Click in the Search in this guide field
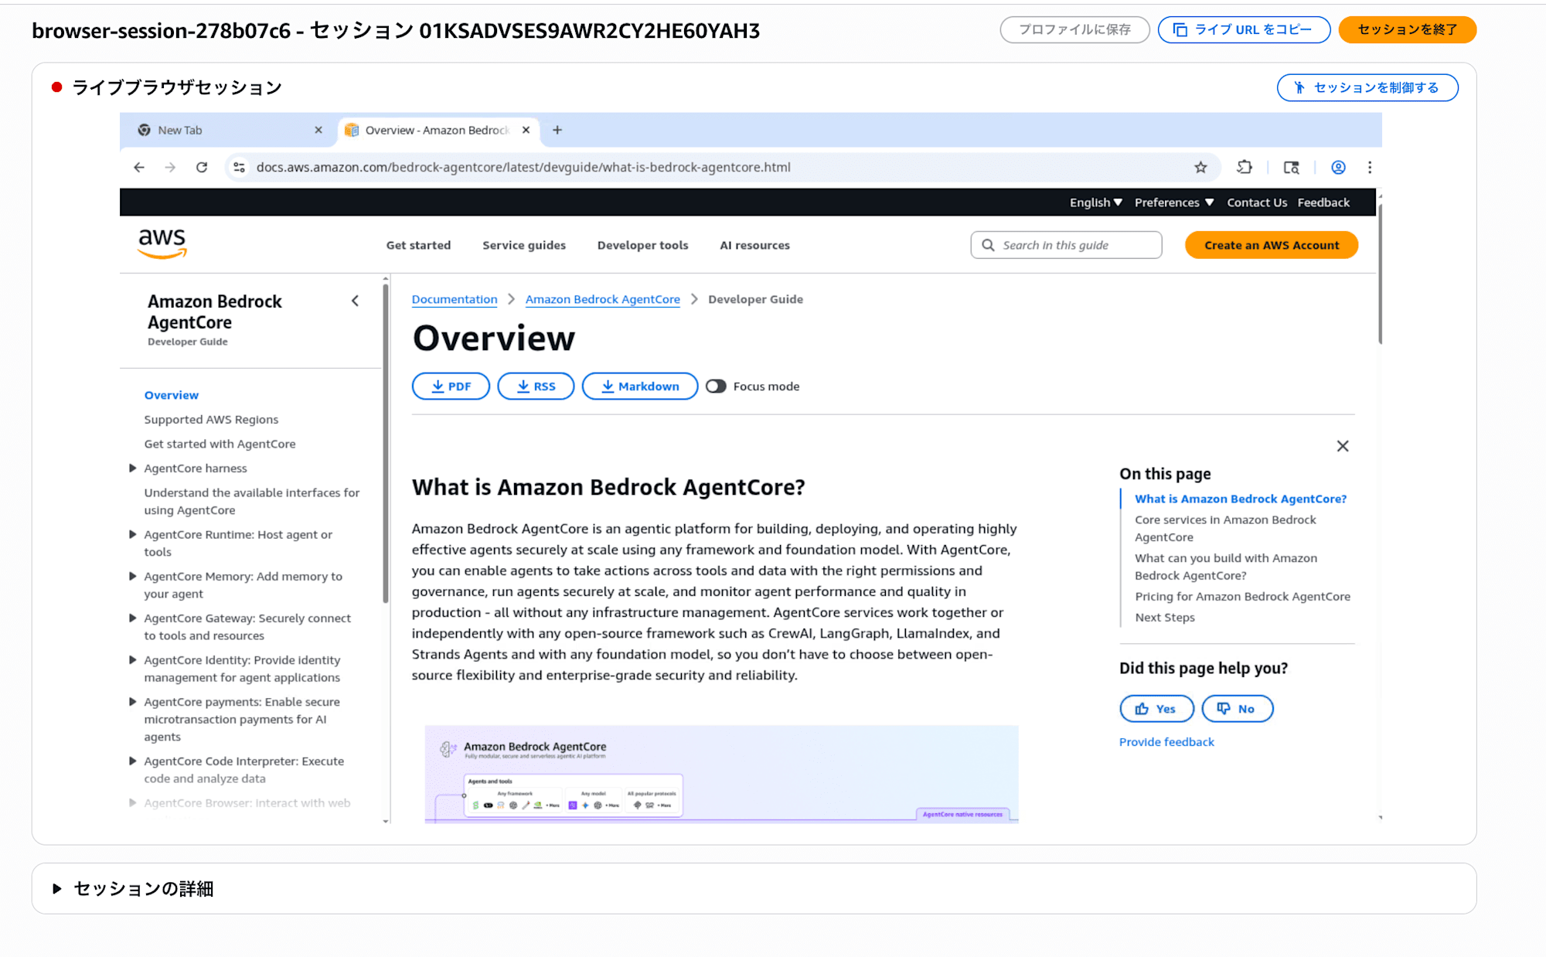This screenshot has width=1546, height=957. tap(1066, 245)
